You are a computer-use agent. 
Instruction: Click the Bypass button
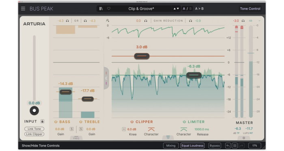point(215,146)
